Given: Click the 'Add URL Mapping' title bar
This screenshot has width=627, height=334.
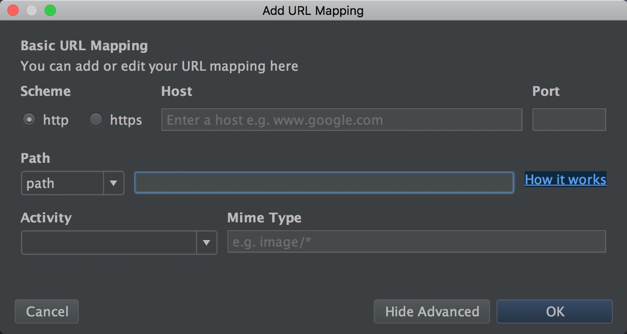Looking at the screenshot, I should (313, 10).
